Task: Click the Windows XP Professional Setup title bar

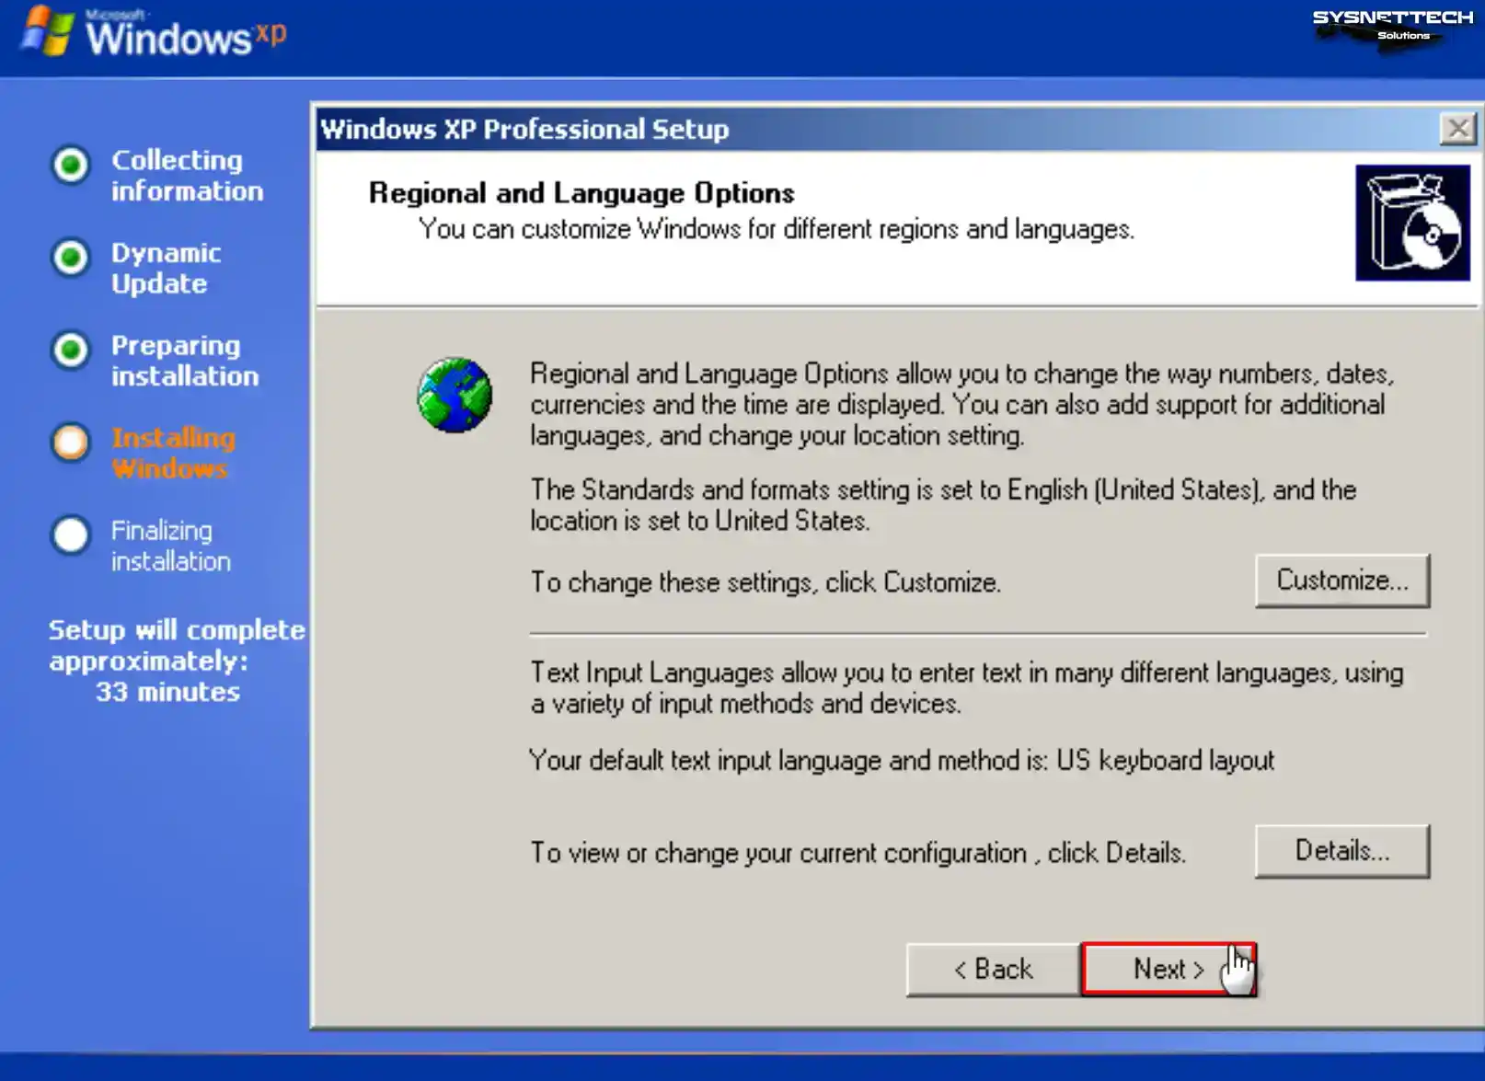Action: click(524, 129)
